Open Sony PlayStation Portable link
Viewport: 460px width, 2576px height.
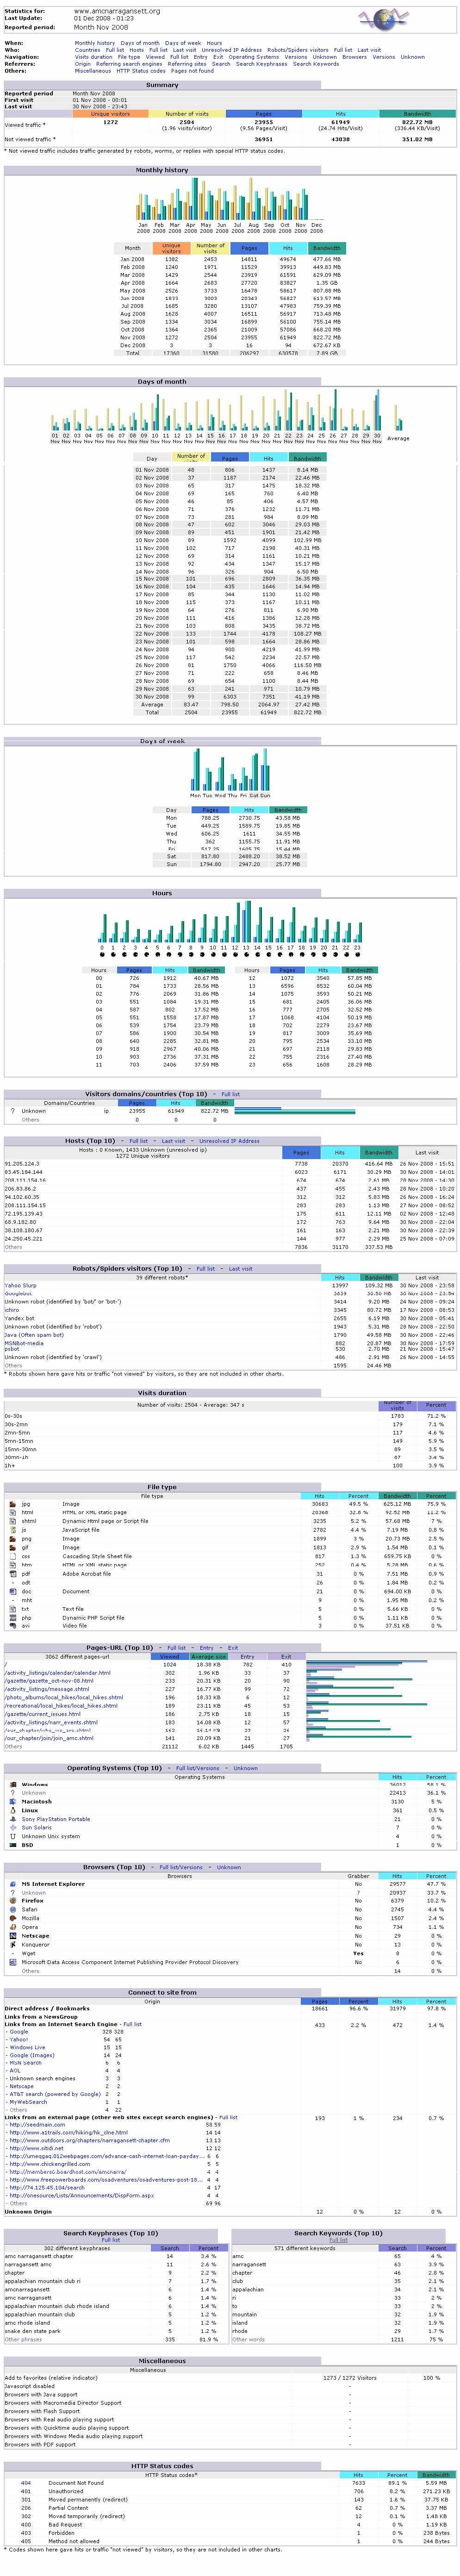56,1819
